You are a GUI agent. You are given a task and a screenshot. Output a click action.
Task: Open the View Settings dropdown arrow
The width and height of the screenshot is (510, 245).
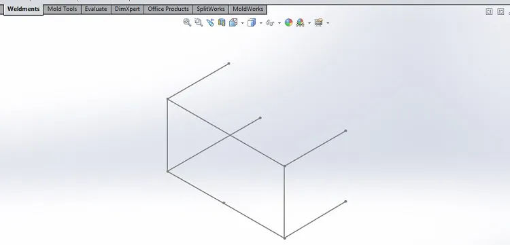[x=328, y=23]
